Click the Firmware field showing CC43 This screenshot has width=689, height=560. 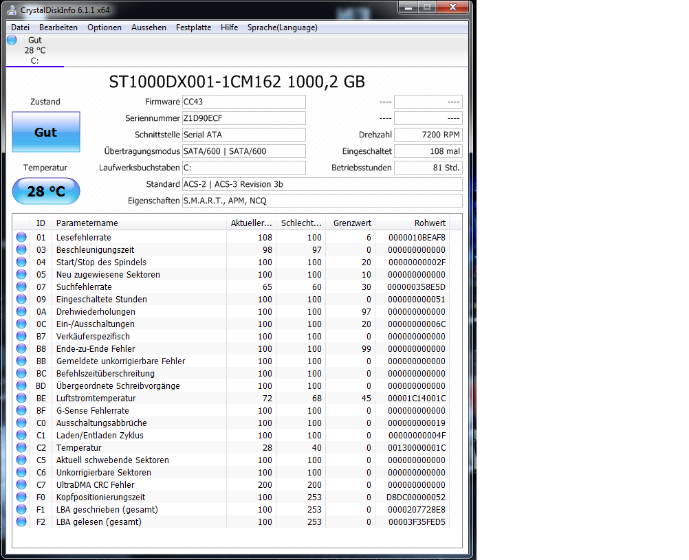click(244, 102)
